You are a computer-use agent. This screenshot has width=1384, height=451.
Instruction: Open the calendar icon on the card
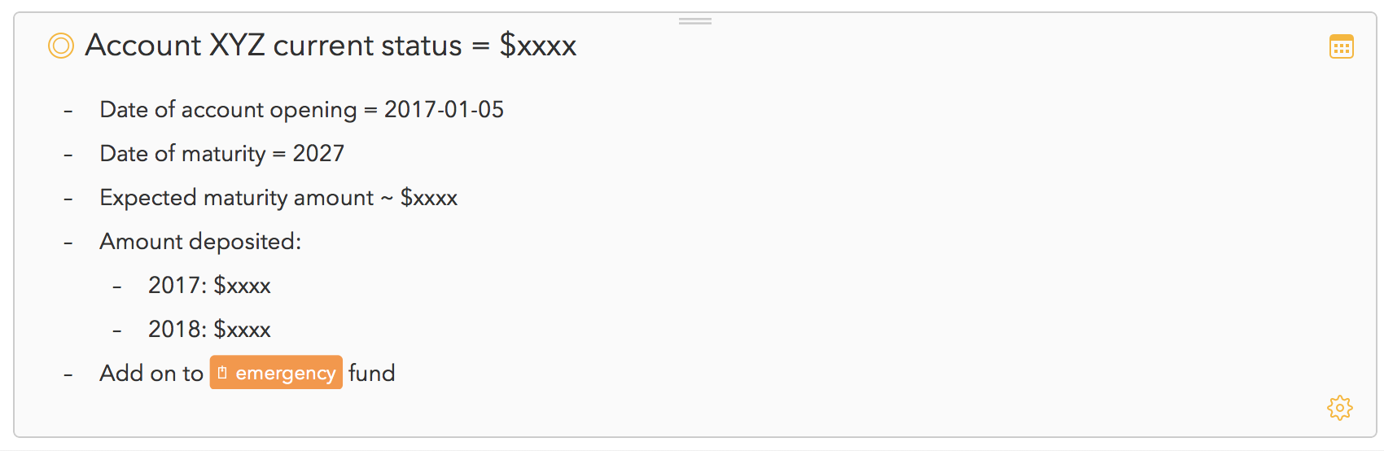tap(1341, 46)
